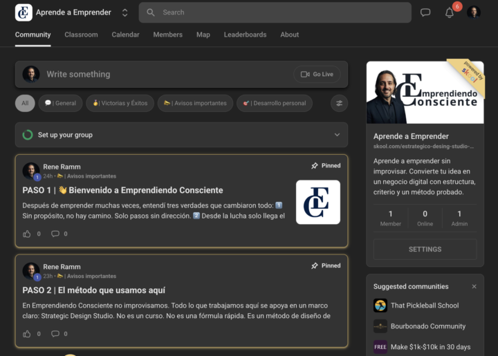Like the PASO 2 post

(x=27, y=334)
